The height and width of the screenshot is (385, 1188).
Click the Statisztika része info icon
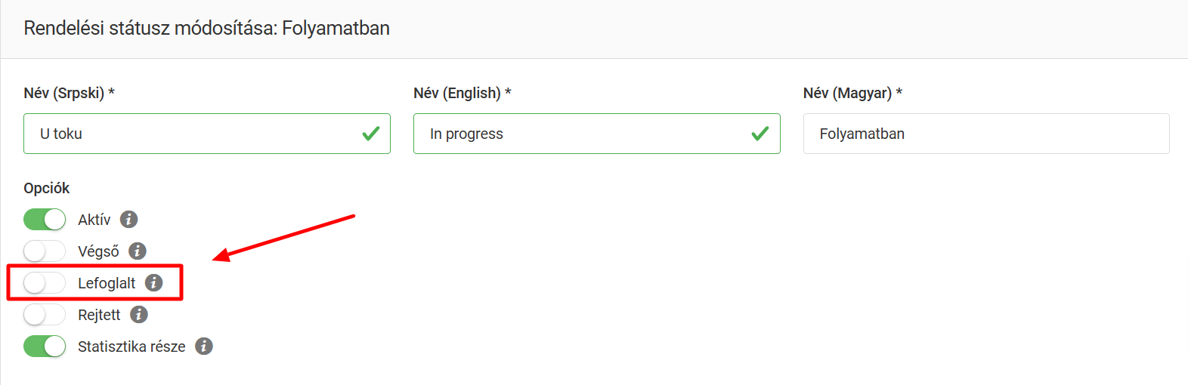[204, 346]
